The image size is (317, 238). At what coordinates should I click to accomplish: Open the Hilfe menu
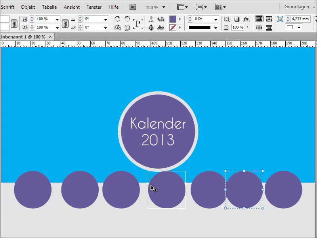[113, 7]
